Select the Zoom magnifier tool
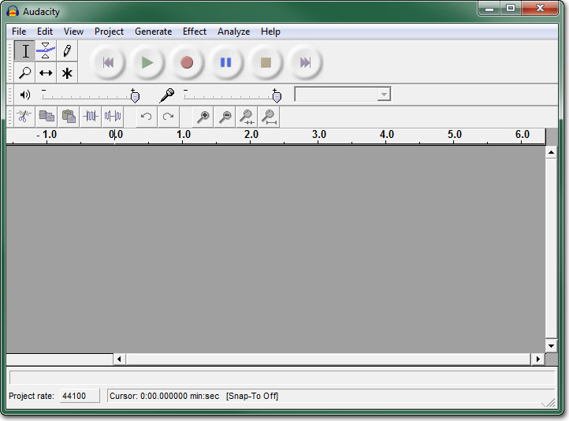Screen dimensions: 569x421 [25, 73]
